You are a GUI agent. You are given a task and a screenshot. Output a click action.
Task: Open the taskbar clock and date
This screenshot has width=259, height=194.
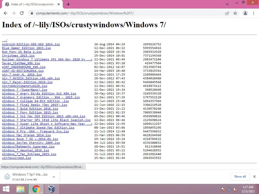click(x=248, y=189)
